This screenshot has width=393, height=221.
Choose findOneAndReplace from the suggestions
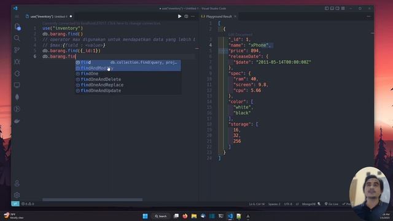128,85
